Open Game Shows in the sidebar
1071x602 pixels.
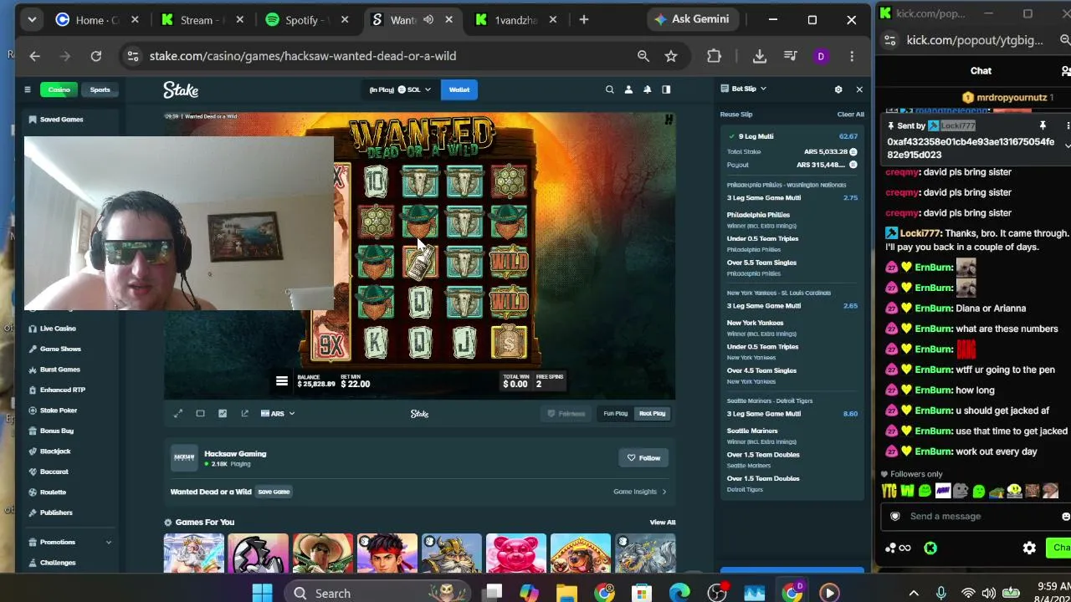[60, 349]
